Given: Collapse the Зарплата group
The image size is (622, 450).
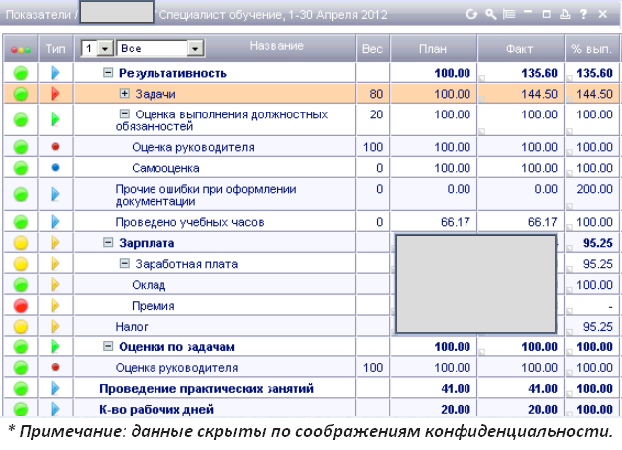Looking at the screenshot, I should pos(108,242).
